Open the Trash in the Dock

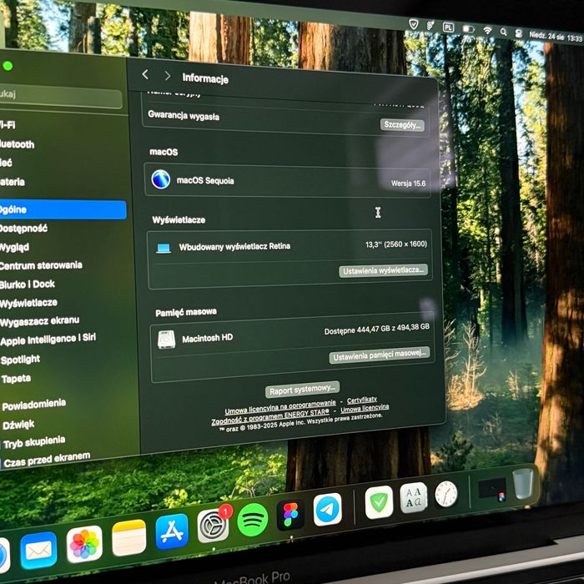[x=522, y=483]
